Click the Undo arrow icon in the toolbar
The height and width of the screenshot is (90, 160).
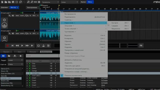(x=20, y=2)
